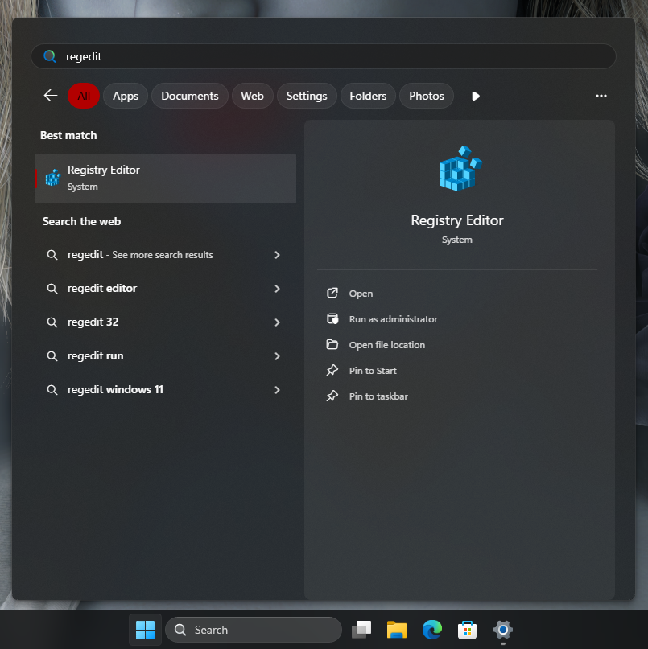Launch Microsoft Edge from the taskbar
Image resolution: width=648 pixels, height=649 pixels.
[x=431, y=630]
